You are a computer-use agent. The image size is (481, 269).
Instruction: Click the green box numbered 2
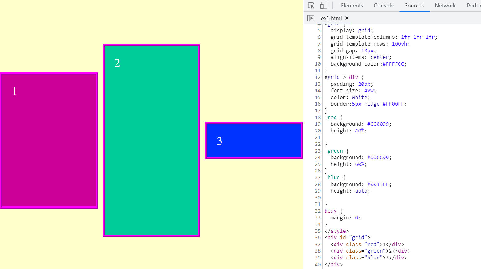point(151,141)
